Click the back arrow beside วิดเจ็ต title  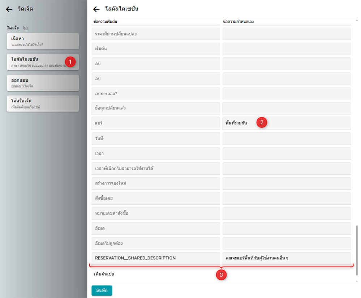[9, 9]
